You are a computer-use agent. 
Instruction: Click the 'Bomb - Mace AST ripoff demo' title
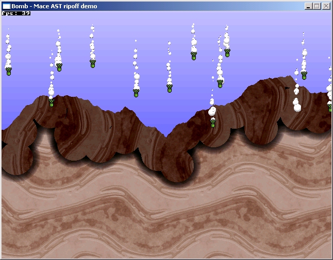tap(54, 6)
